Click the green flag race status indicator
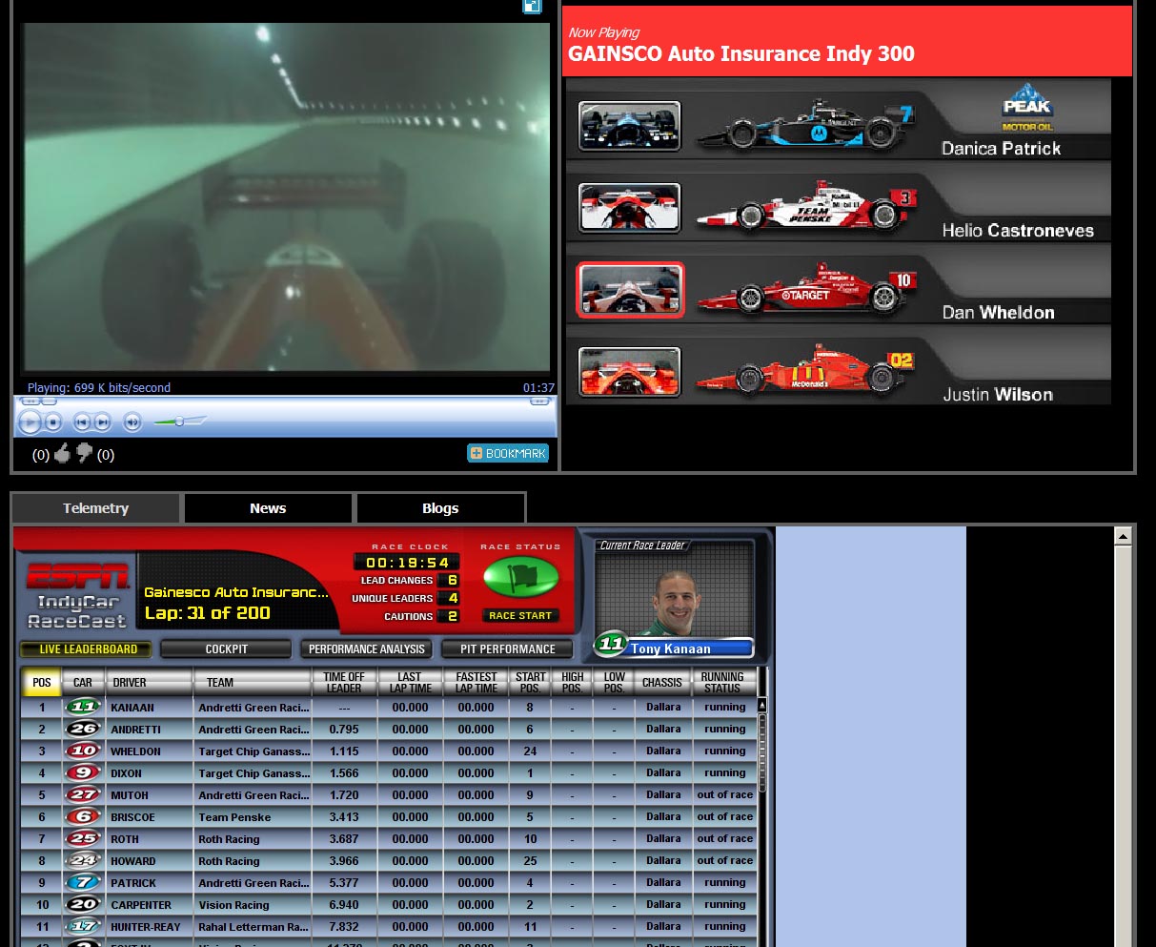This screenshot has width=1156, height=947. (x=520, y=577)
